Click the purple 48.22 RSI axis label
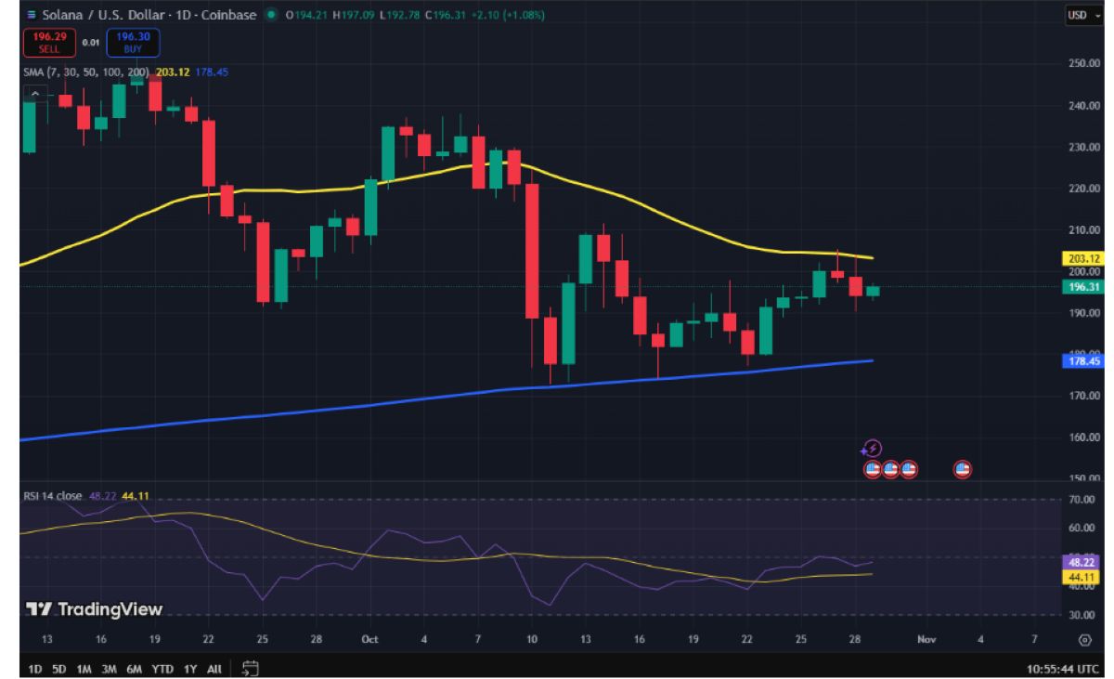This screenshot has height=679, width=1114. click(x=1082, y=562)
